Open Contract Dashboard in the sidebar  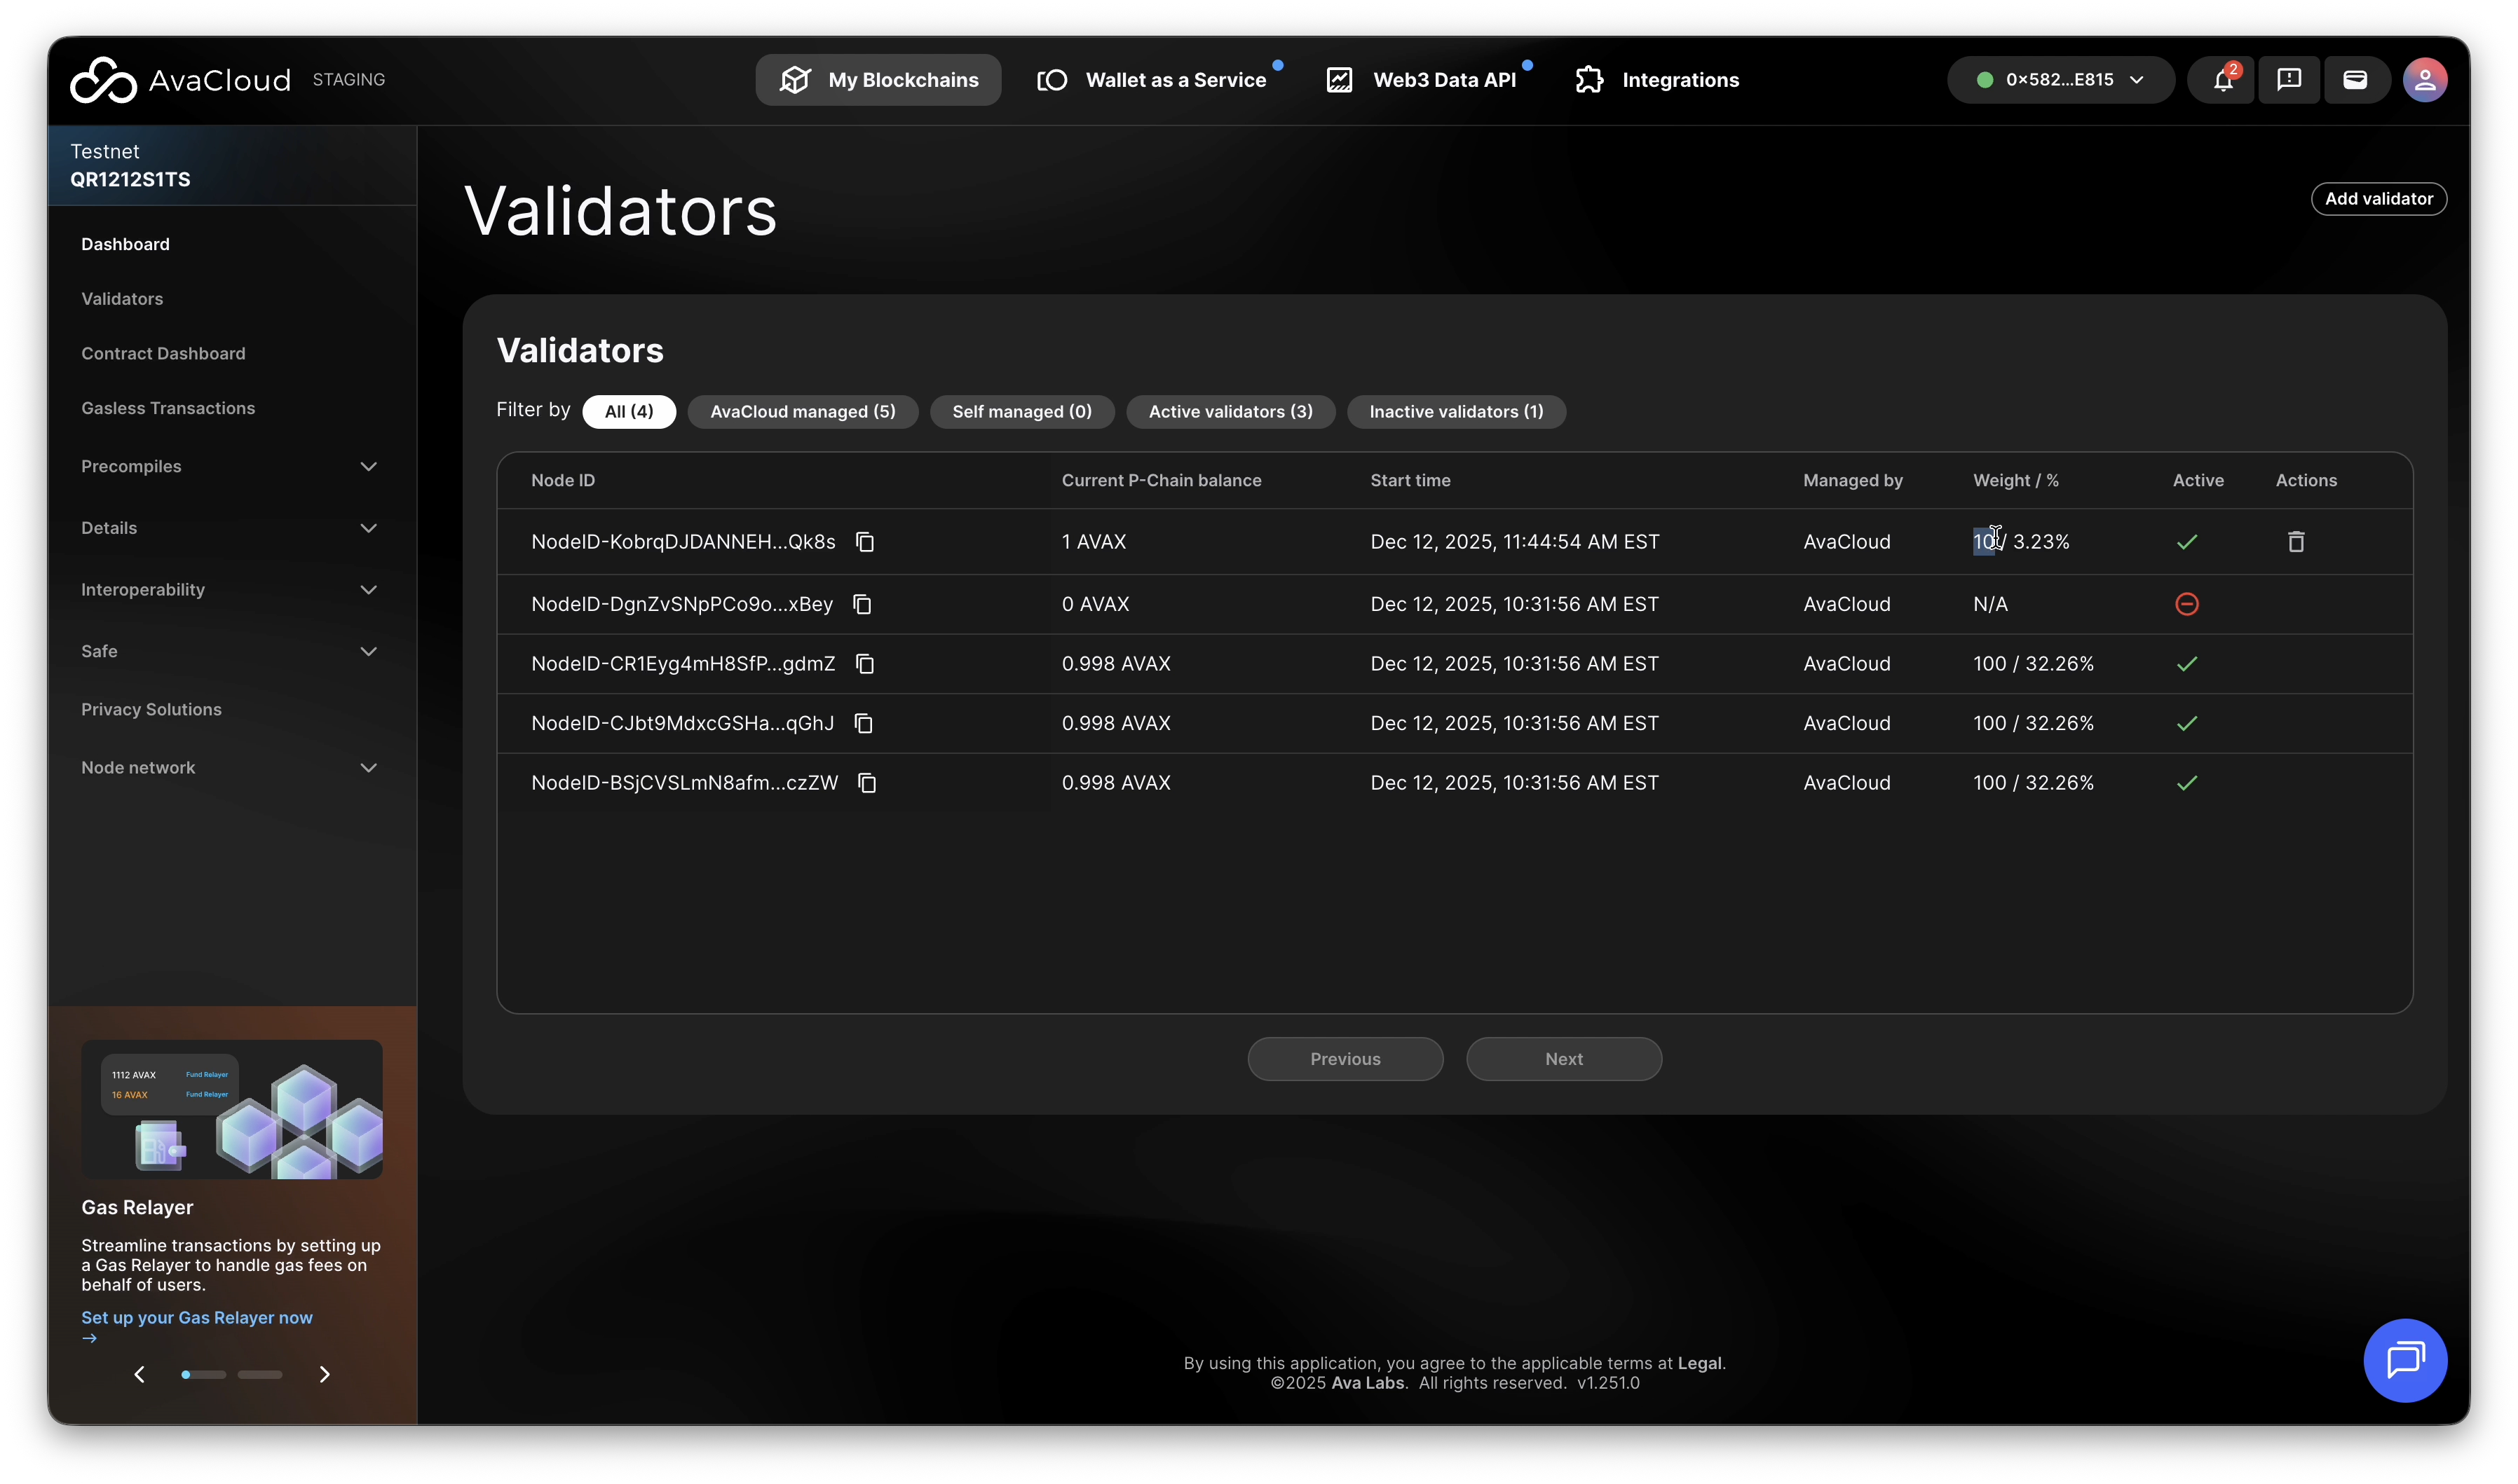[163, 354]
